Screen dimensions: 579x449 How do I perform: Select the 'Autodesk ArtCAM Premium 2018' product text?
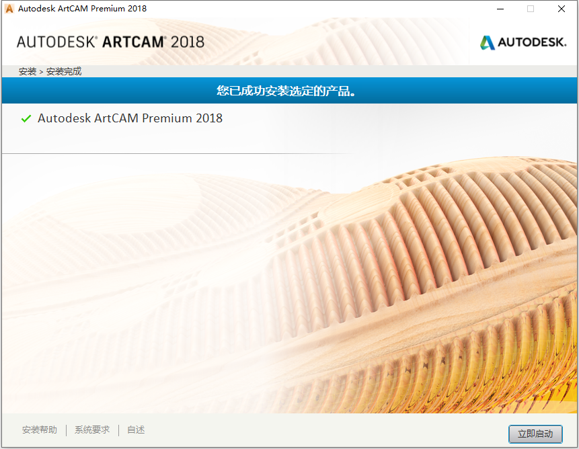click(x=130, y=118)
